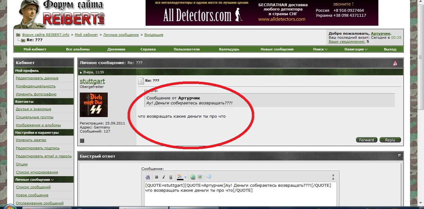424x209 pixels.
Task: Click the Forward button
Action: coord(367,140)
